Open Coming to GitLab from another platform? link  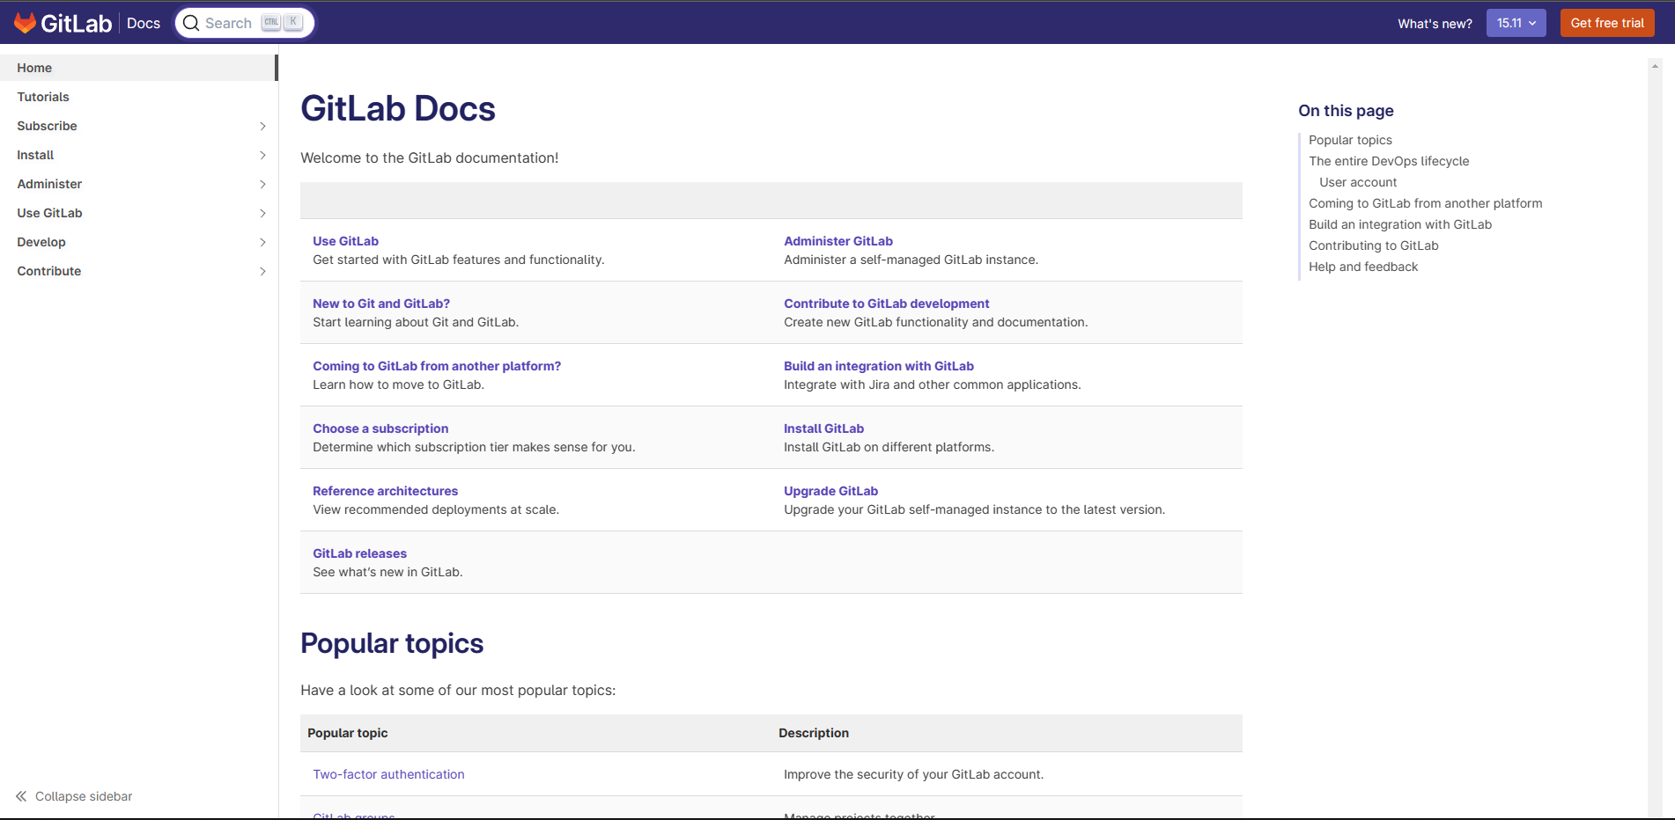pyautogui.click(x=437, y=366)
